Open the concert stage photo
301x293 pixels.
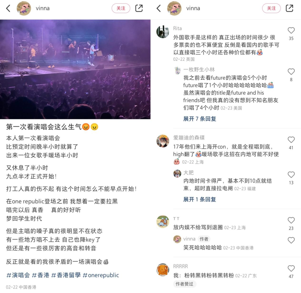(75, 69)
